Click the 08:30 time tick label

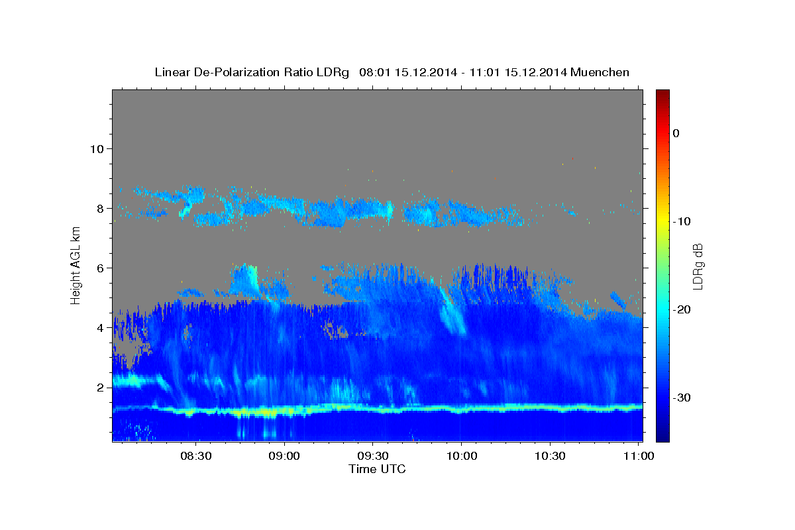point(196,456)
